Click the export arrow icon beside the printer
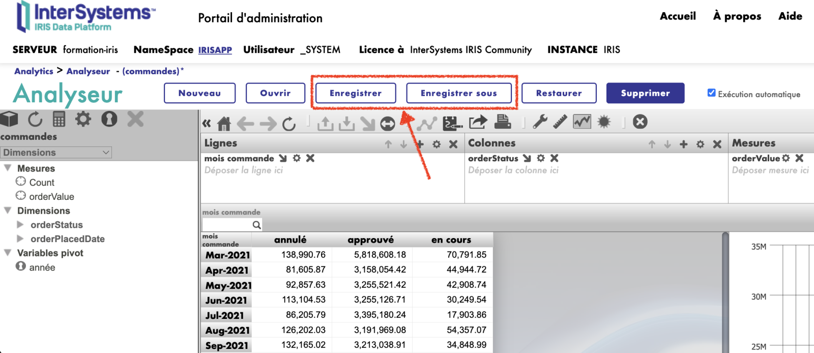Viewport: 814px width, 353px height. 478,122
